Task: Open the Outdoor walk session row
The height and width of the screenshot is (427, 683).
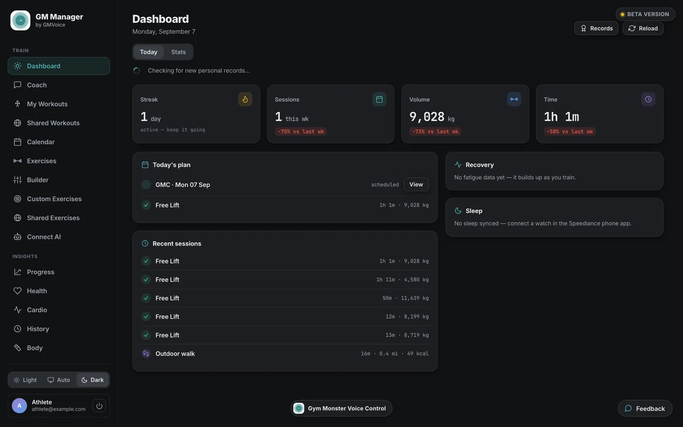Action: pyautogui.click(x=285, y=353)
